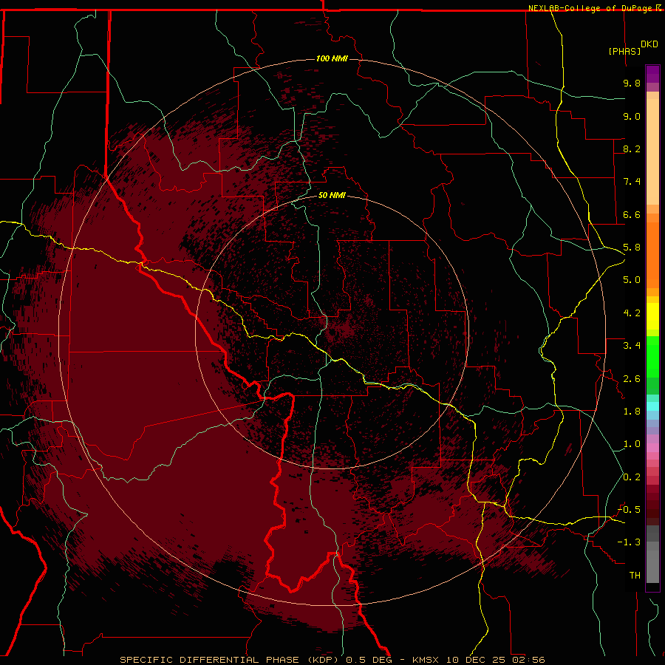
Task: Click the NEXLAB-College of DuPage credit text
Action: point(590,8)
